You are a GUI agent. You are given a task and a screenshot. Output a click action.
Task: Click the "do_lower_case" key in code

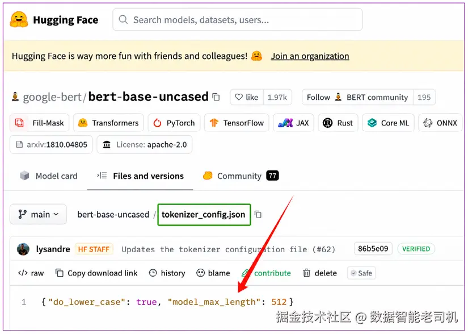tap(87, 302)
